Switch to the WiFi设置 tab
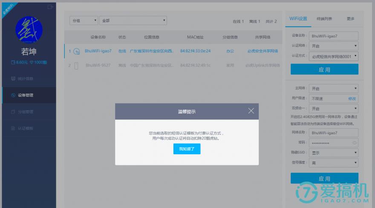This screenshot has height=208, width=375. (298, 19)
